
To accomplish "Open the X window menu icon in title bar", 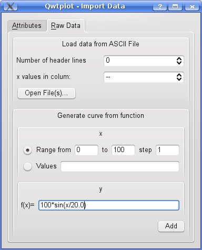I will pyautogui.click(x=11, y=6).
